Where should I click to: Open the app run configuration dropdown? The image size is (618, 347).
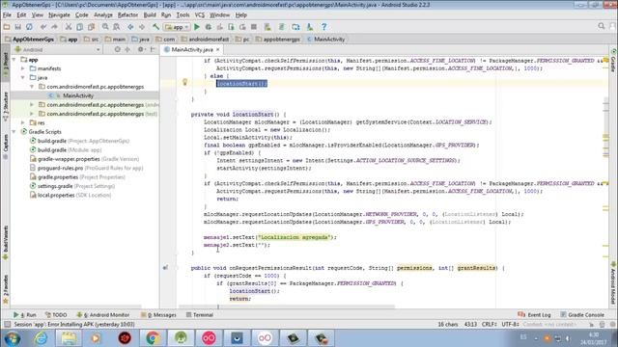pyautogui.click(x=177, y=27)
